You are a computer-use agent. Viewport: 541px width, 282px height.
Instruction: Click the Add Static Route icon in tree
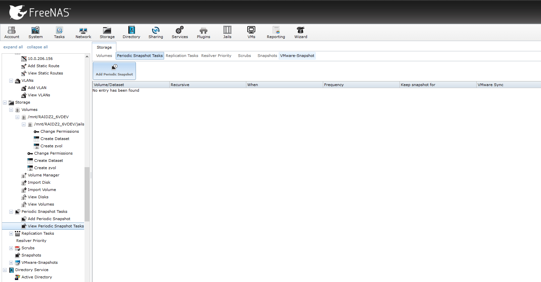(x=24, y=66)
